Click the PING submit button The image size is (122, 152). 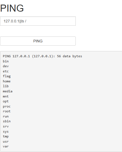pos(38,41)
